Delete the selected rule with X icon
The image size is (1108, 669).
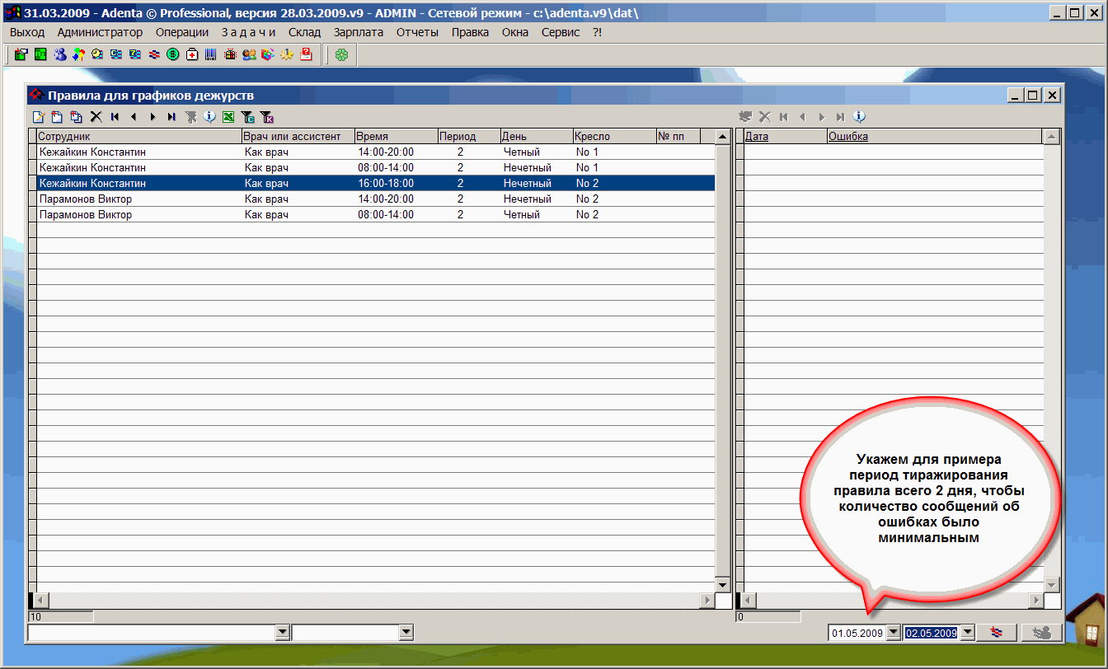(x=96, y=117)
